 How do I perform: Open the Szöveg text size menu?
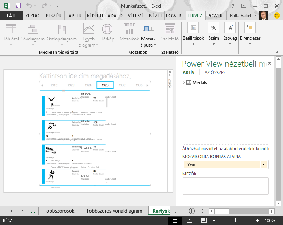click(x=230, y=34)
